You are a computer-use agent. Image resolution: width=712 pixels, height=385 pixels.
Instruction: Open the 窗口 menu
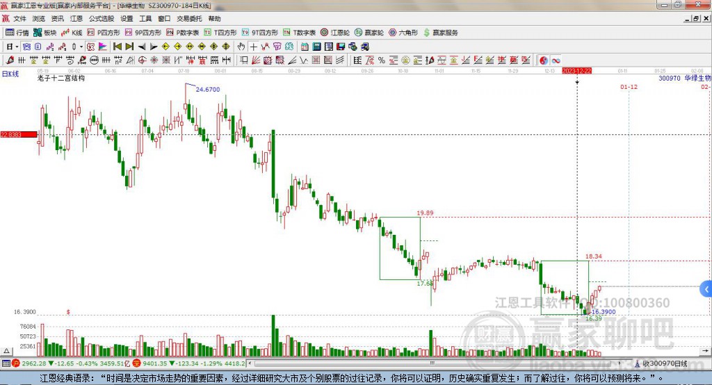pyautogui.click(x=164, y=19)
